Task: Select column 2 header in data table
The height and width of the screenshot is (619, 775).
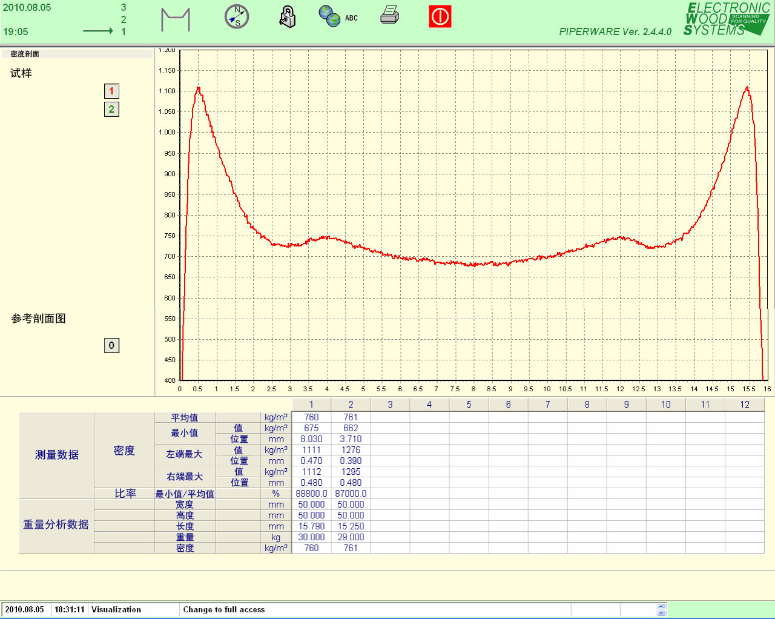Action: point(351,405)
